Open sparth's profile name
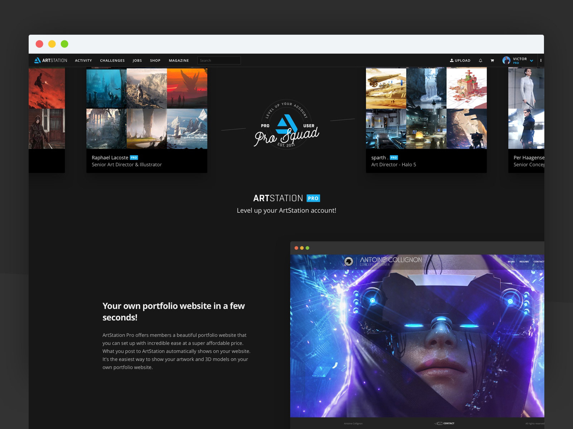The height and width of the screenshot is (429, 573). (x=380, y=158)
